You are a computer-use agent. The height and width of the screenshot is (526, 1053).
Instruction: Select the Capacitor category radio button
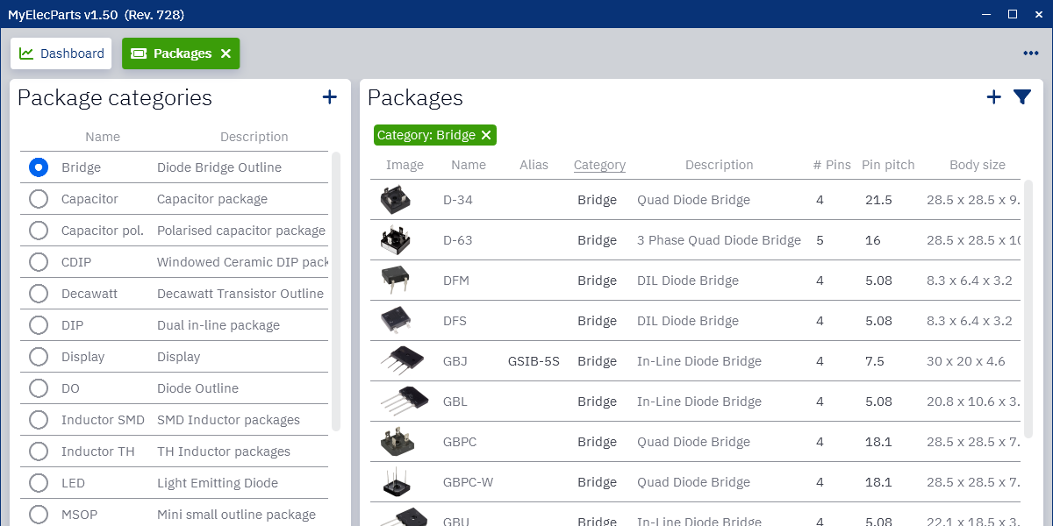[38, 199]
